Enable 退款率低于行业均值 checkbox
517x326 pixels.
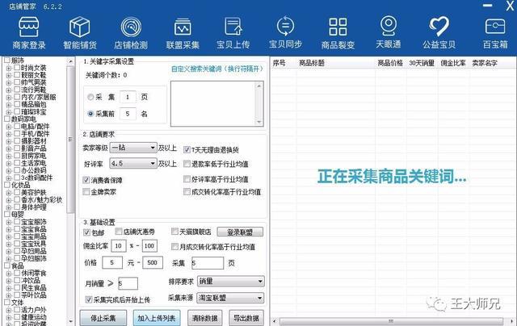187,164
